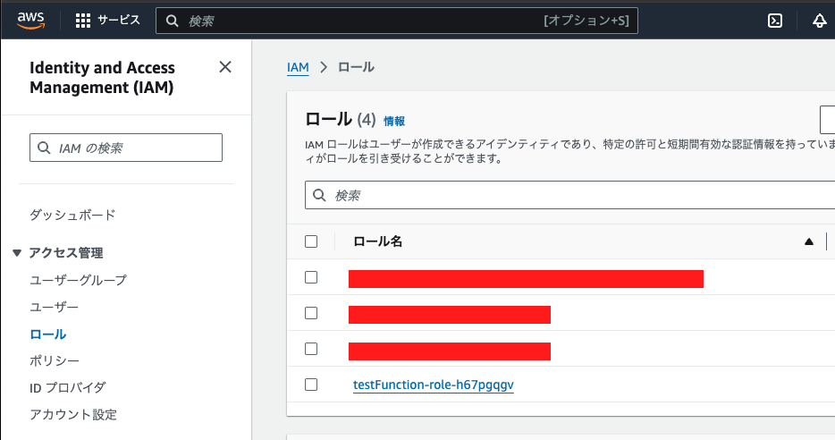Click the top search bar field
The height and width of the screenshot is (440, 835).
[x=397, y=21]
